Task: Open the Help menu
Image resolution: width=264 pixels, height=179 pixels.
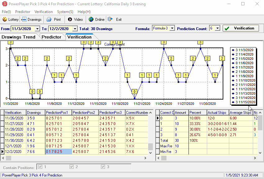Action: pyautogui.click(x=84, y=11)
